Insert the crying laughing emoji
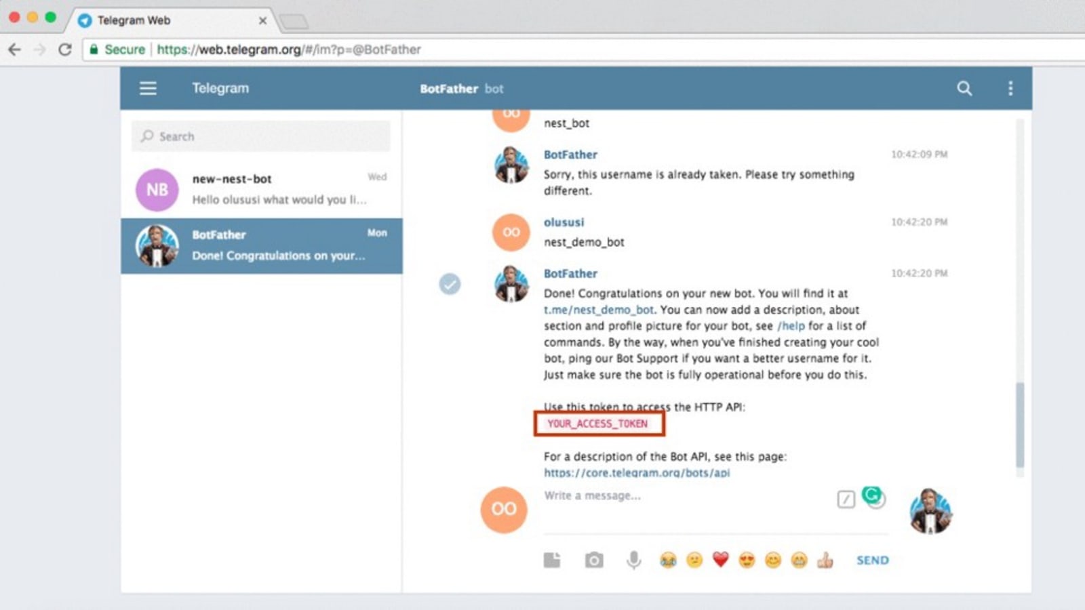Screen dimensions: 1085x610 coord(668,560)
